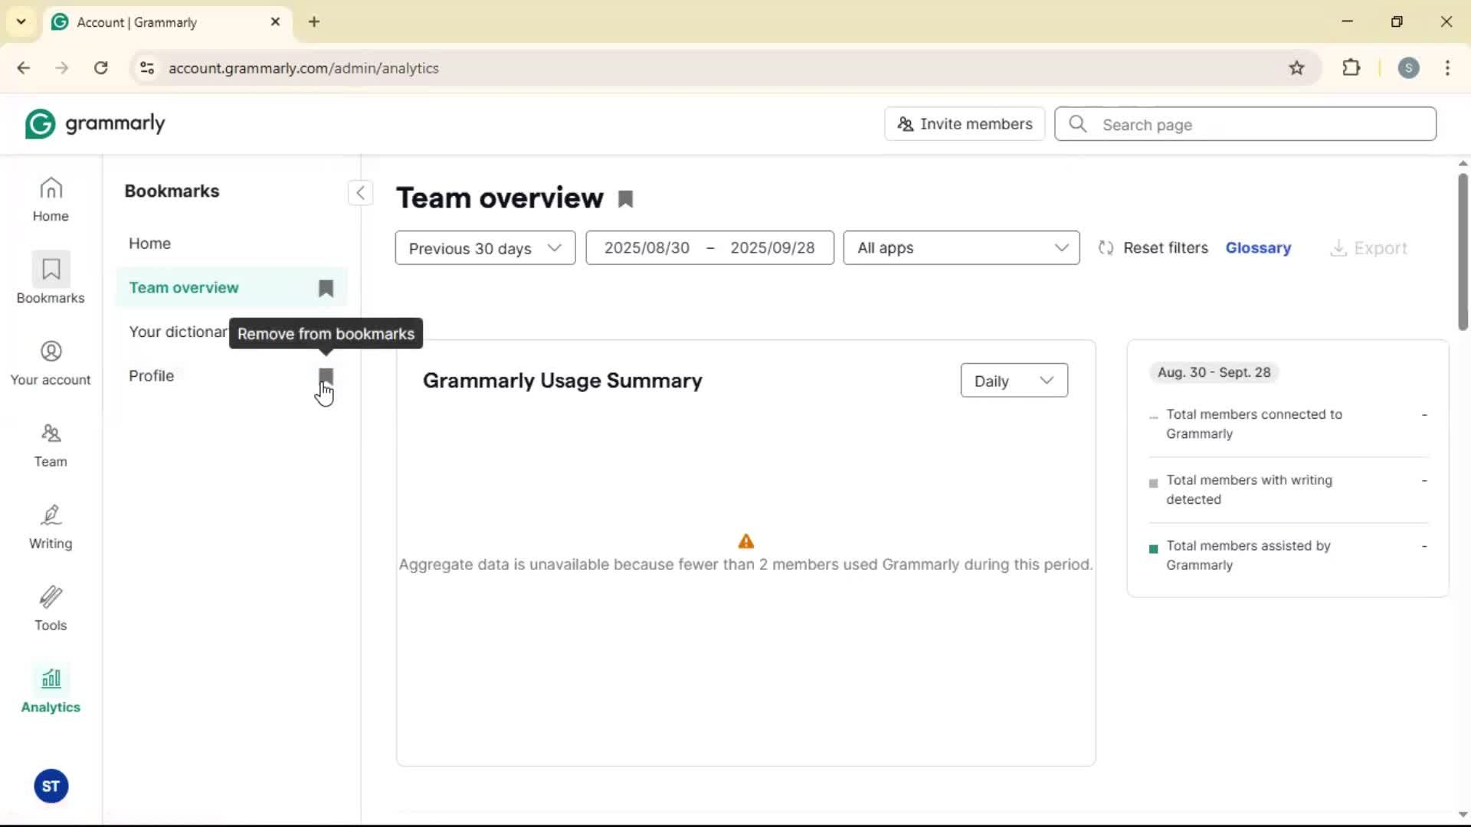Screen dimensions: 1471x827
Task: Remove Profile from bookmarks
Action: click(x=326, y=376)
